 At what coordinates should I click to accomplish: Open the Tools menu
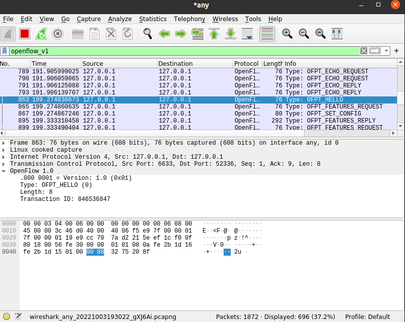coord(253,19)
